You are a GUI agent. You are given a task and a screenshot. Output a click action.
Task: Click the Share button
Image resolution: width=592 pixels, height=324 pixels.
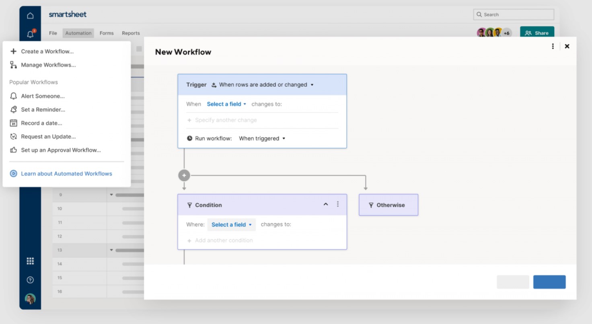pyautogui.click(x=537, y=33)
